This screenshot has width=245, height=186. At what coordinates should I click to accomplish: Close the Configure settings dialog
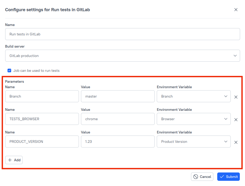point(236,10)
